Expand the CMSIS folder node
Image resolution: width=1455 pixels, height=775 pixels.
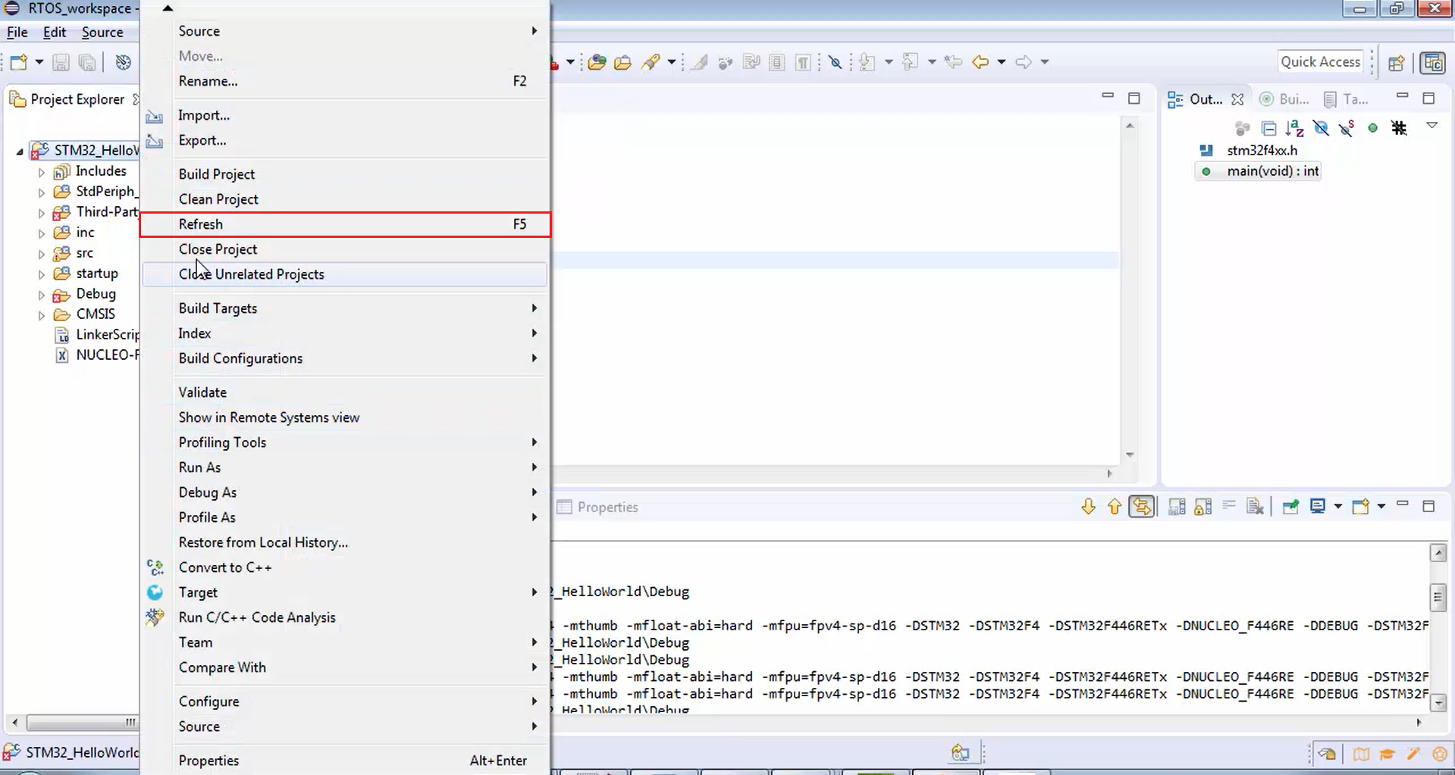(x=42, y=315)
